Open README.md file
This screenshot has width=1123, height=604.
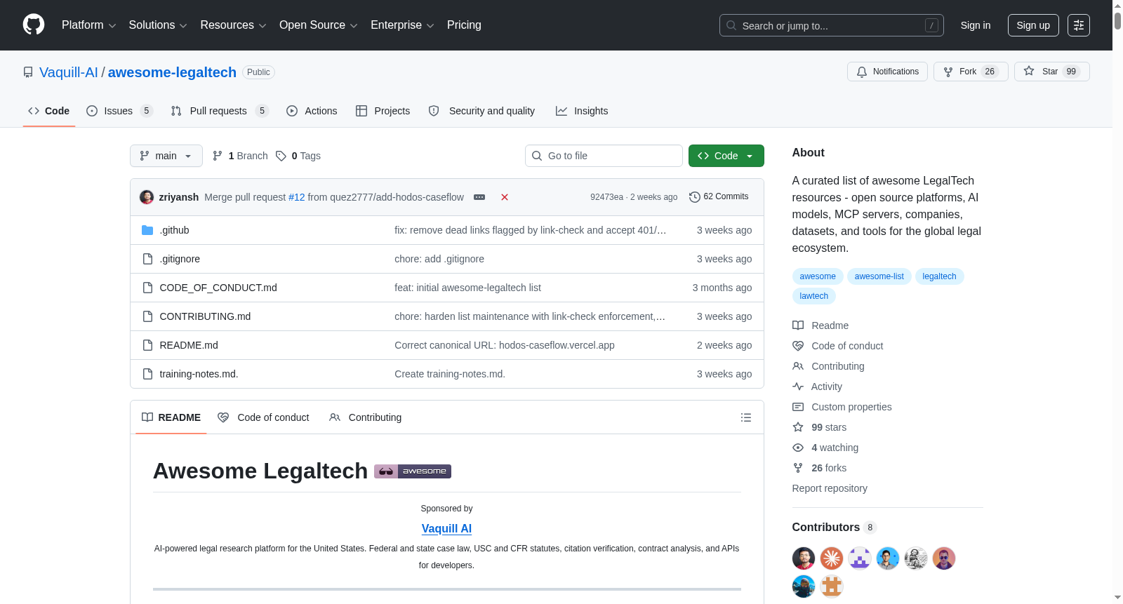[x=189, y=345]
